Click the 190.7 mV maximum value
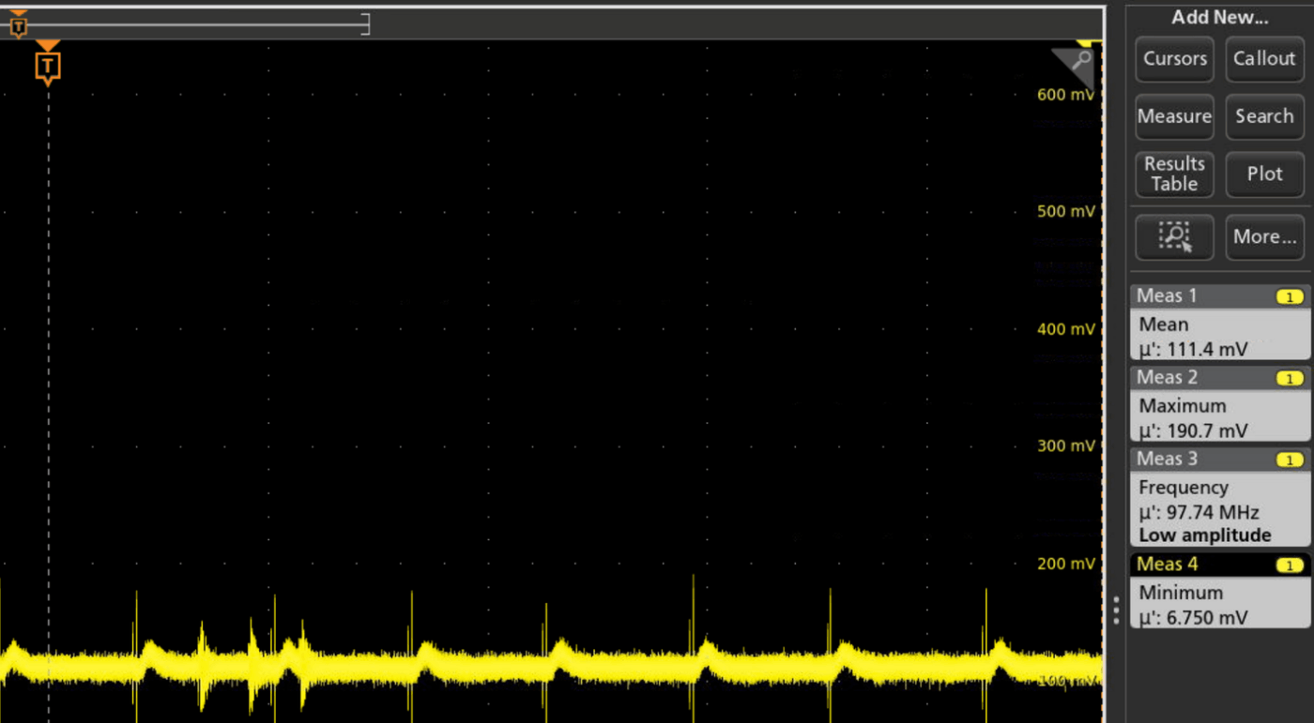 [x=1207, y=431]
